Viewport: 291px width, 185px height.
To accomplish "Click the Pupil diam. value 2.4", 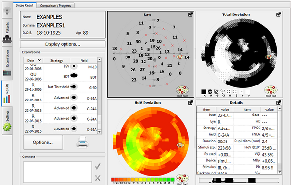I will coord(264,142).
